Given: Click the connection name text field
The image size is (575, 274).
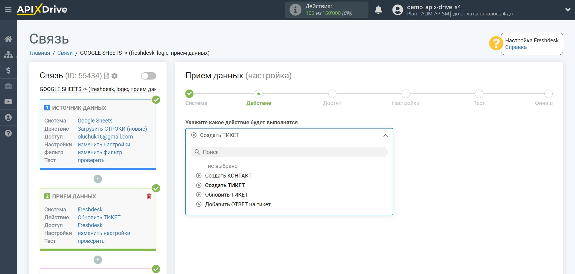Looking at the screenshot, I should [x=98, y=89].
